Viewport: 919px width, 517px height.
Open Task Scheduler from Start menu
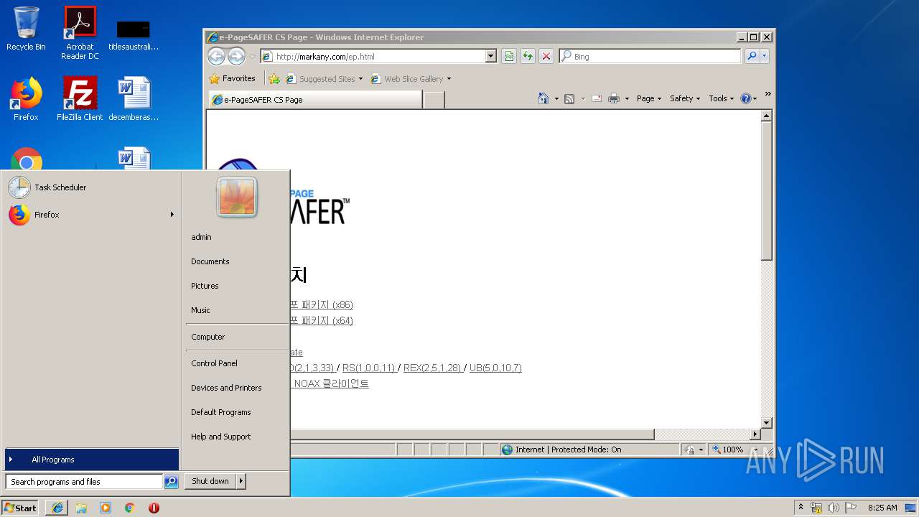pos(91,187)
